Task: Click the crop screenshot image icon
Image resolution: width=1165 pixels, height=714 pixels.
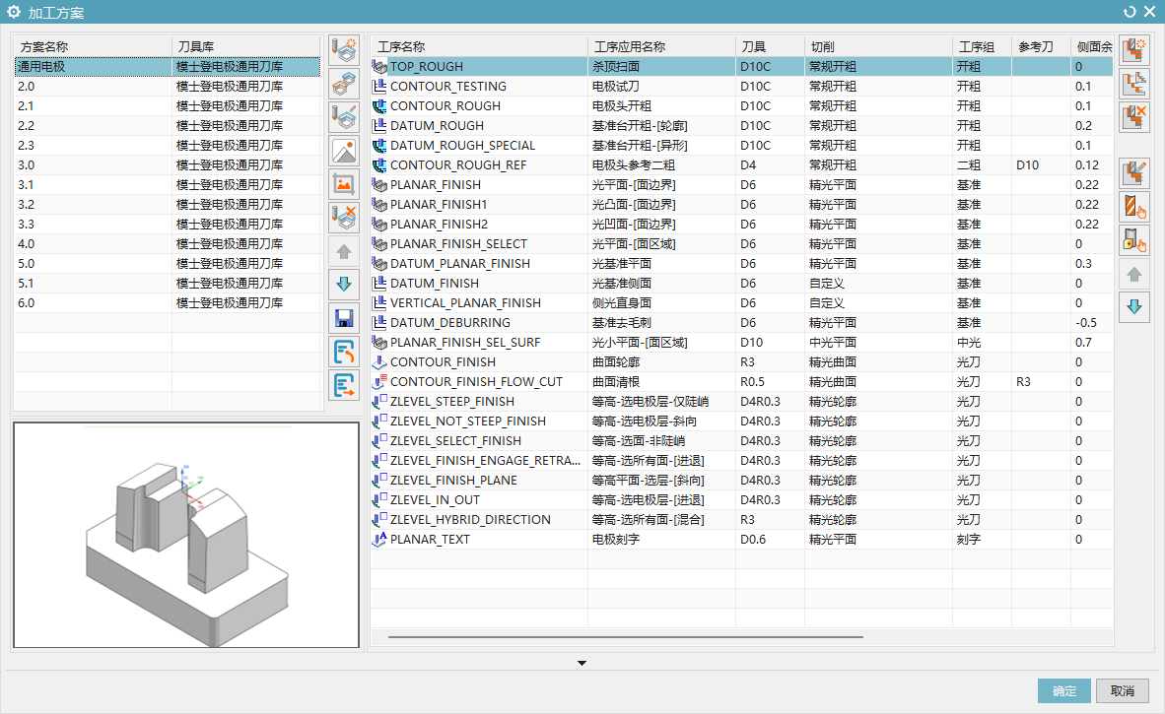Action: (344, 185)
